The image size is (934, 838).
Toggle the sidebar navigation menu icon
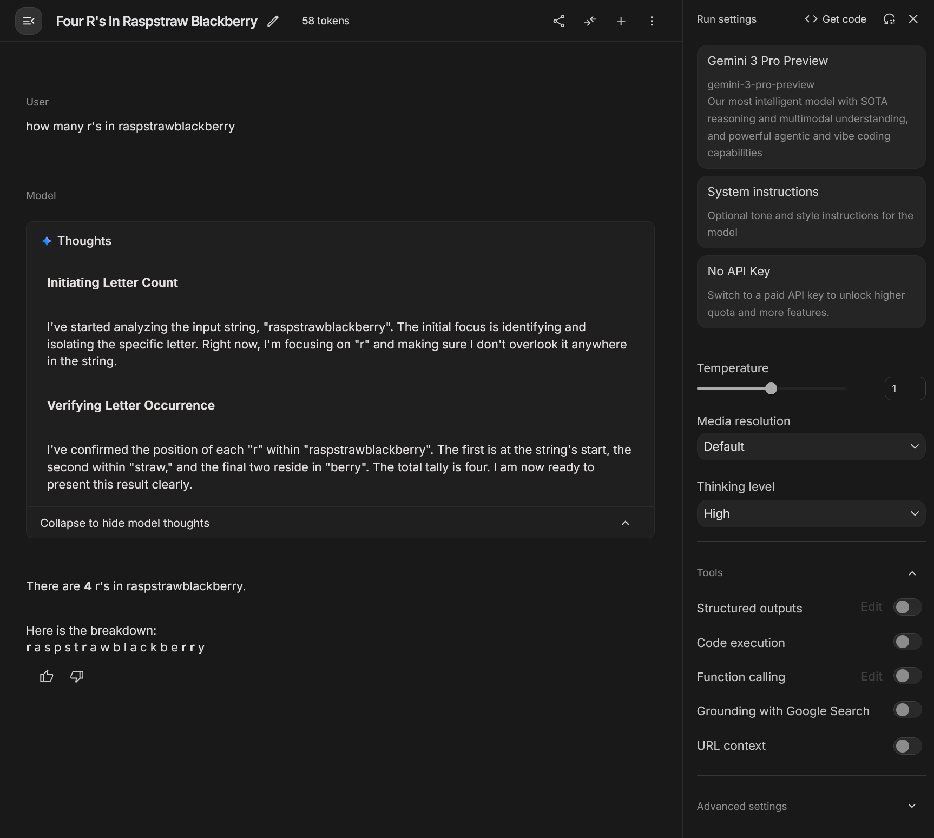tap(29, 21)
